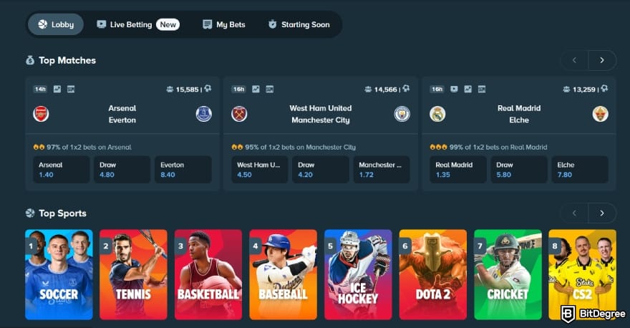
Task: Open the Real Madrid Elche match title
Action: [x=519, y=114]
